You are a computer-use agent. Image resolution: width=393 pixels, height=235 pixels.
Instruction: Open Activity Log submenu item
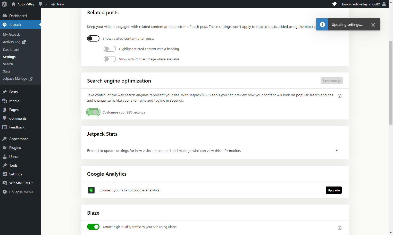click(14, 42)
